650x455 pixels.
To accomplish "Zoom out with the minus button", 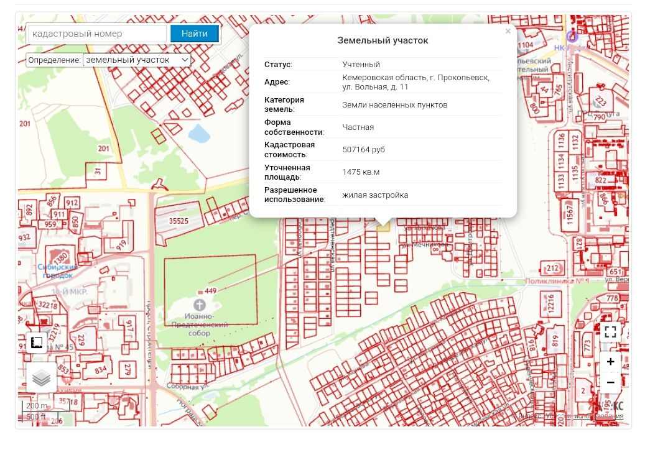I will point(610,382).
